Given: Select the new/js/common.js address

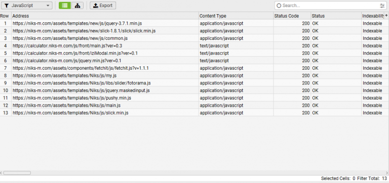Looking at the screenshot, I should click(x=70, y=38).
